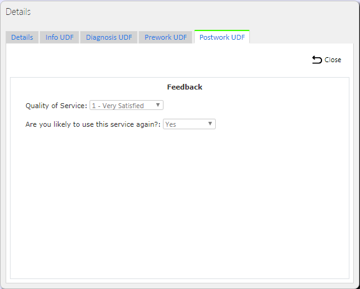Open the likely-to-use-again dropdown
Image resolution: width=360 pixels, height=289 pixels.
(189, 124)
